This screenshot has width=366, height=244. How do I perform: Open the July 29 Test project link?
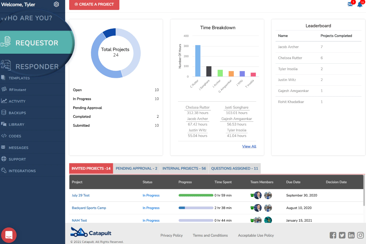81,195
